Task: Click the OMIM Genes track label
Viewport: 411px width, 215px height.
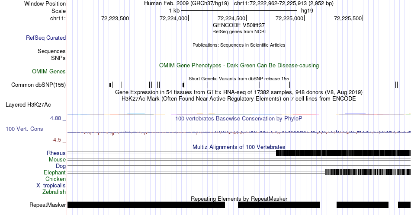Action: [x=49, y=71]
